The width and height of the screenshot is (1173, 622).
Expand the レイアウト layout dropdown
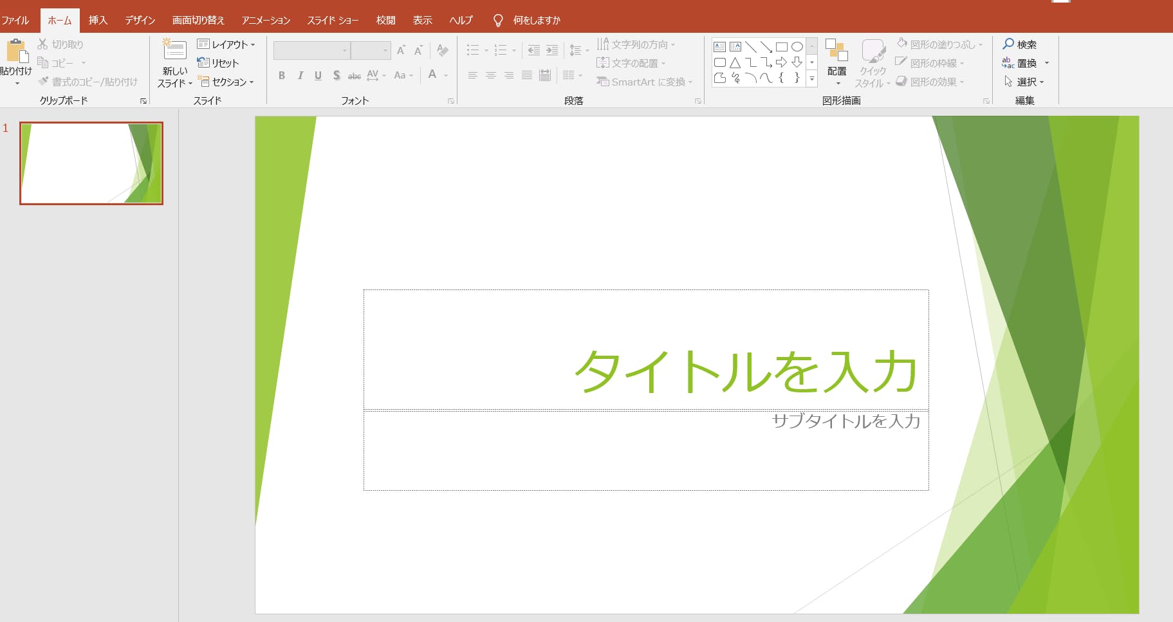[x=226, y=44]
